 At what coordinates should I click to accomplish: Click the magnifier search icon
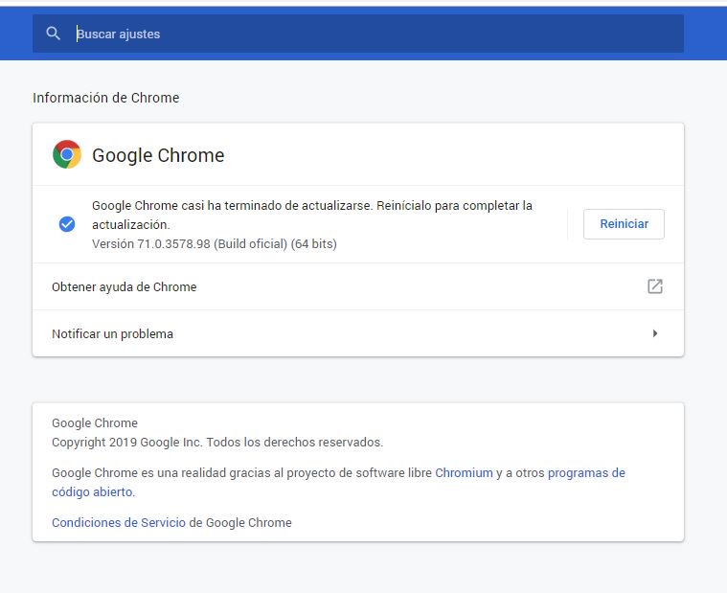click(x=53, y=34)
